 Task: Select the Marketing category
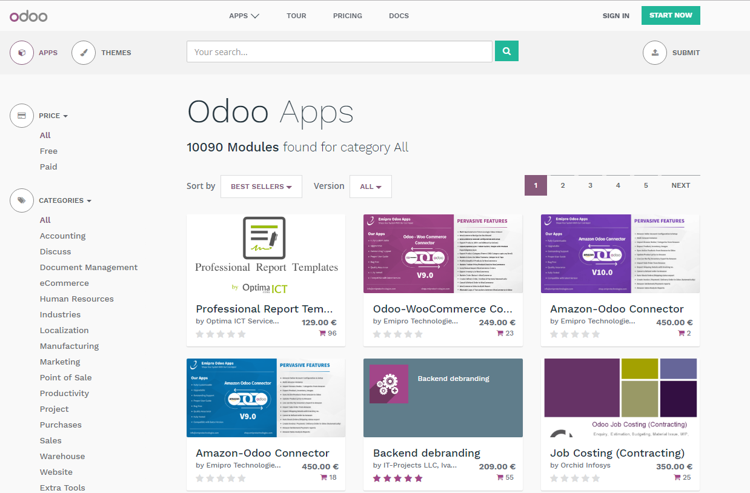pyautogui.click(x=60, y=362)
